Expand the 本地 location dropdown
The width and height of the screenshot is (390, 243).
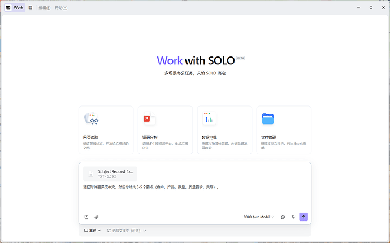tap(92, 231)
